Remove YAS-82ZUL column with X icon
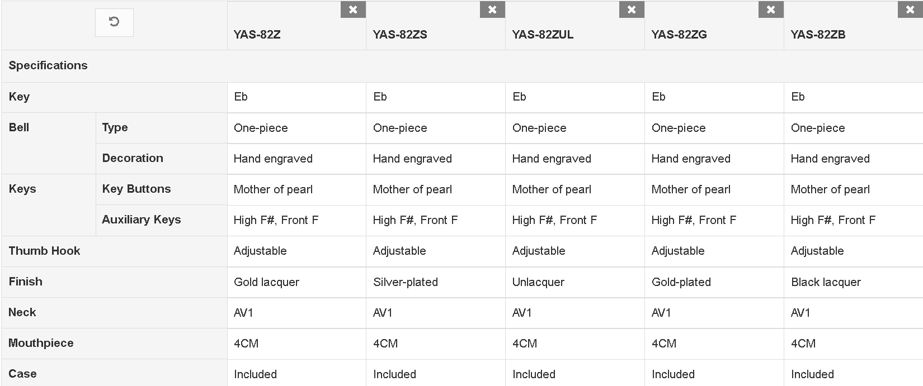This screenshot has height=386, width=923. click(632, 9)
